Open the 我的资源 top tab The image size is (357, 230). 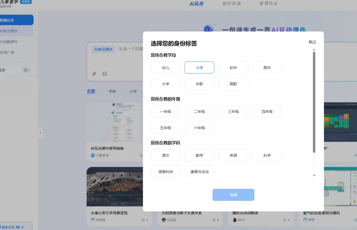point(231,3)
